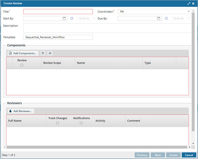Click the Activity column header

pyautogui.click(x=109, y=121)
